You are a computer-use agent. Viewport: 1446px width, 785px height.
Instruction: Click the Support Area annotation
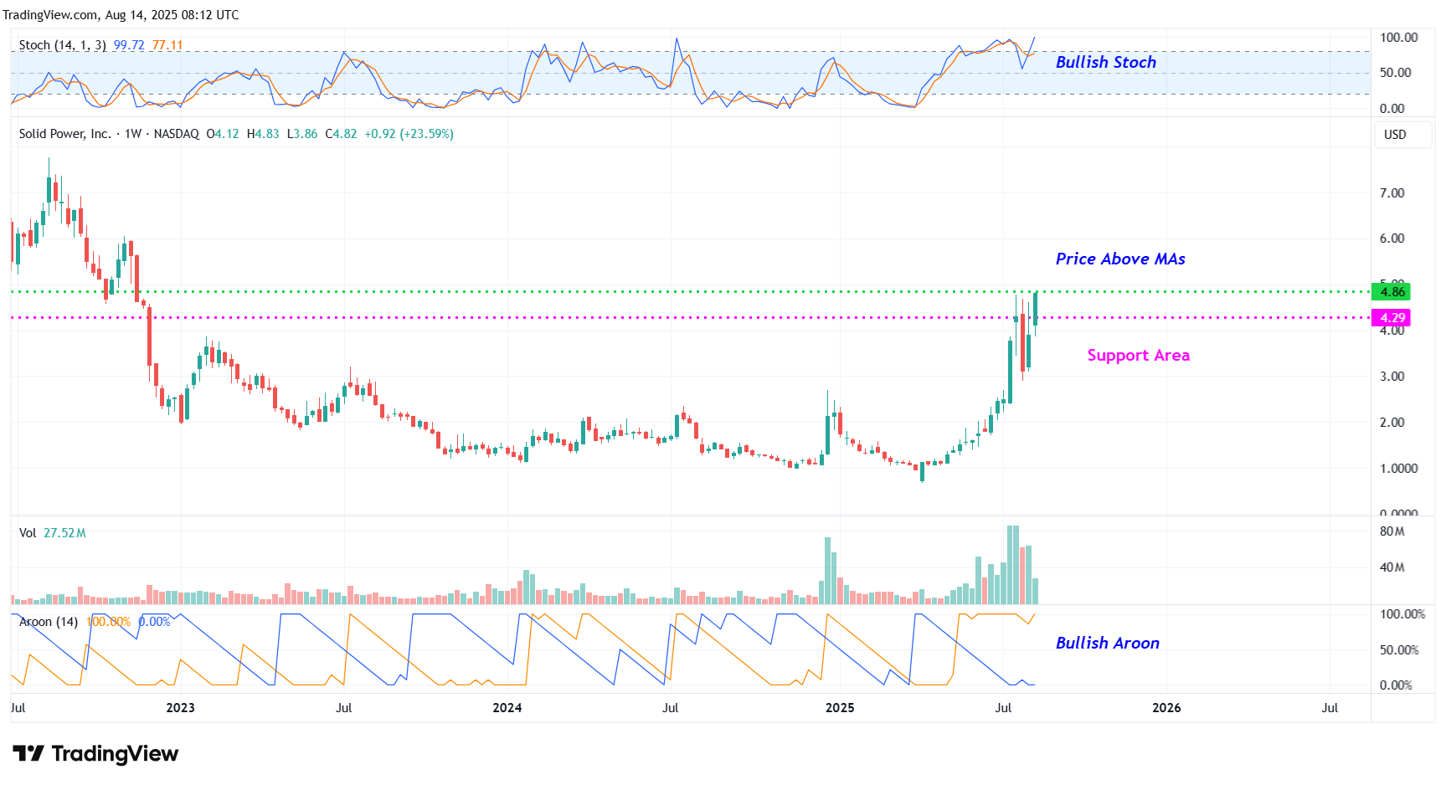point(1138,356)
